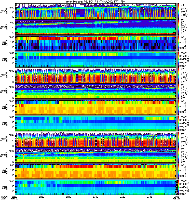Click the color bar beside the fbk edc12 panel
The width and height of the screenshot is (191, 204).
pyautogui.click(x=178, y=171)
